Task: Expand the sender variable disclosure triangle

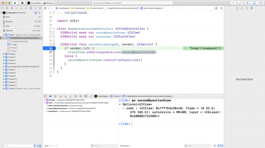Action: pos(45,100)
